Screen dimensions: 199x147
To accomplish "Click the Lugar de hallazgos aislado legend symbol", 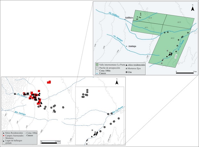I will (x=3, y=141).
